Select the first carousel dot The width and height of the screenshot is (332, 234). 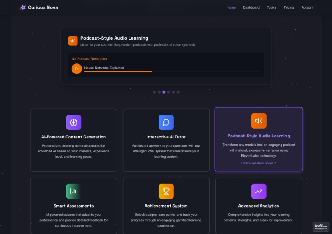click(154, 92)
